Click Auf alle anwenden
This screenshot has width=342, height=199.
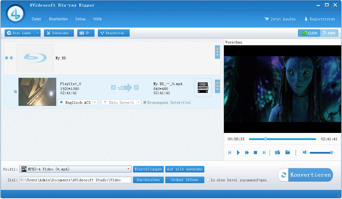click(x=185, y=169)
